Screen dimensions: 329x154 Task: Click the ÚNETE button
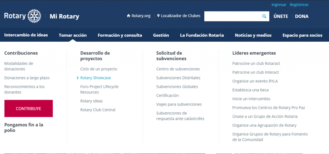[281, 16]
